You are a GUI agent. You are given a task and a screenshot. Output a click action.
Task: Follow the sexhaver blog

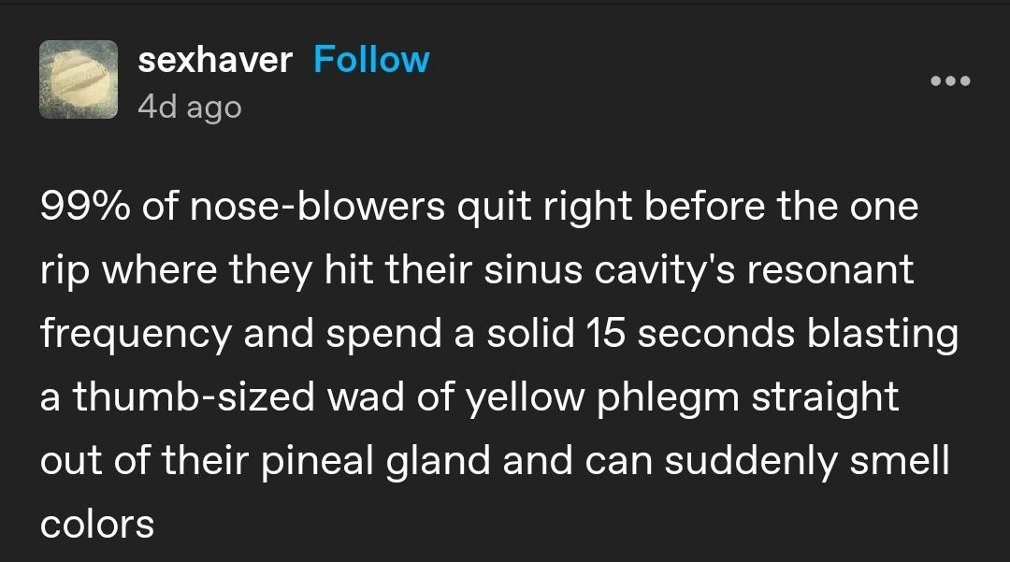coord(371,60)
